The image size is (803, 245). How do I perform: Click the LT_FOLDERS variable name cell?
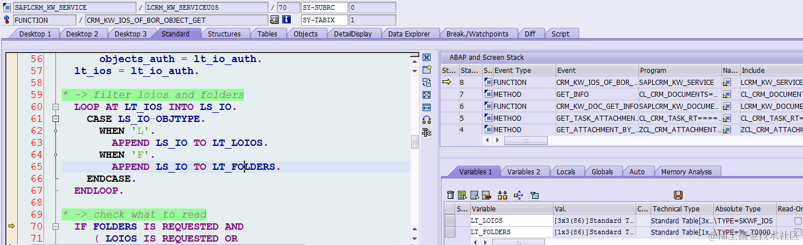click(x=511, y=232)
